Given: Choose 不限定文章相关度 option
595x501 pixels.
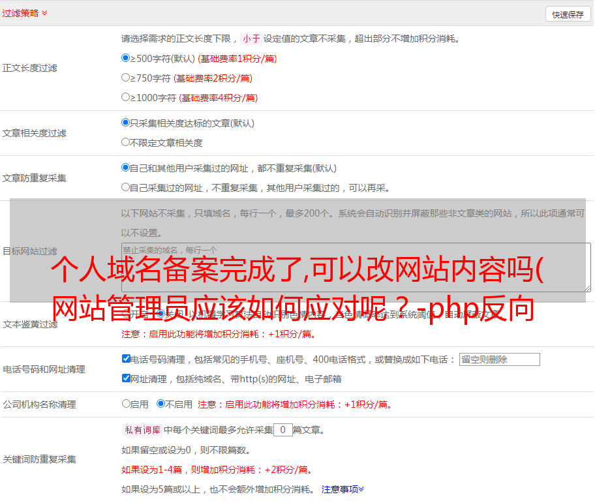Looking at the screenshot, I should 126,142.
